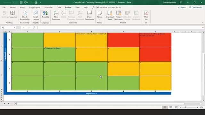Click the Tell me search magnifier icon

tap(93, 7)
